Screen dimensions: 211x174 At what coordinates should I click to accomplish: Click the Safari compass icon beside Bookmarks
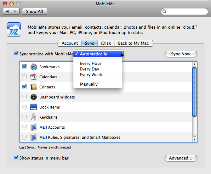pyautogui.click(x=34, y=67)
